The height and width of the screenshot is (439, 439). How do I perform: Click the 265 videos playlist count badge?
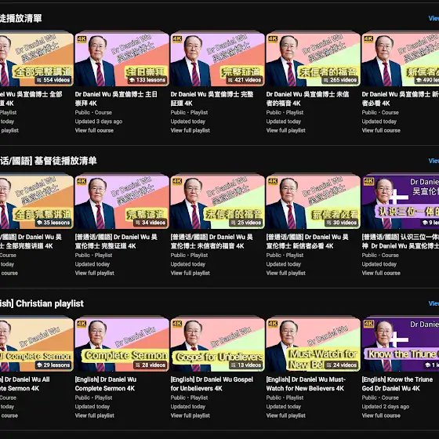[x=340, y=80]
